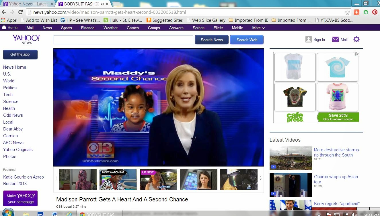The width and height of the screenshot is (380, 216).
Task: Click Make Yahoo your homepage button
Action: coord(20,199)
